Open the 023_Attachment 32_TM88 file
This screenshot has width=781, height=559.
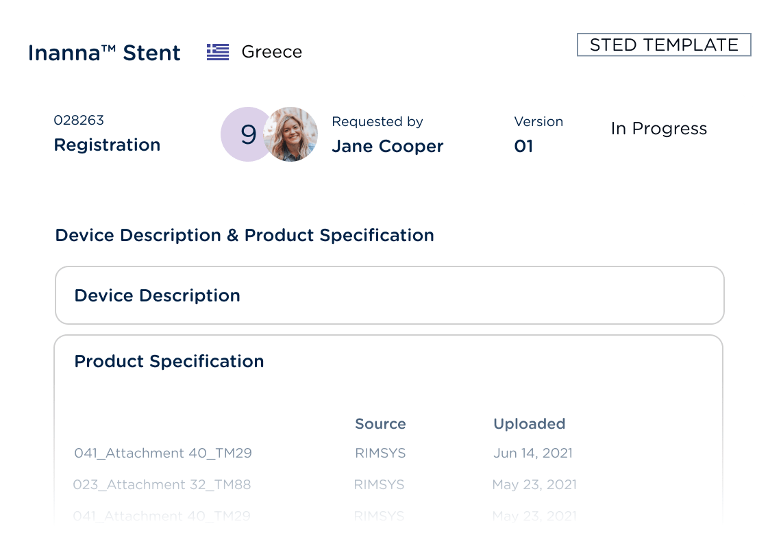[x=162, y=484]
